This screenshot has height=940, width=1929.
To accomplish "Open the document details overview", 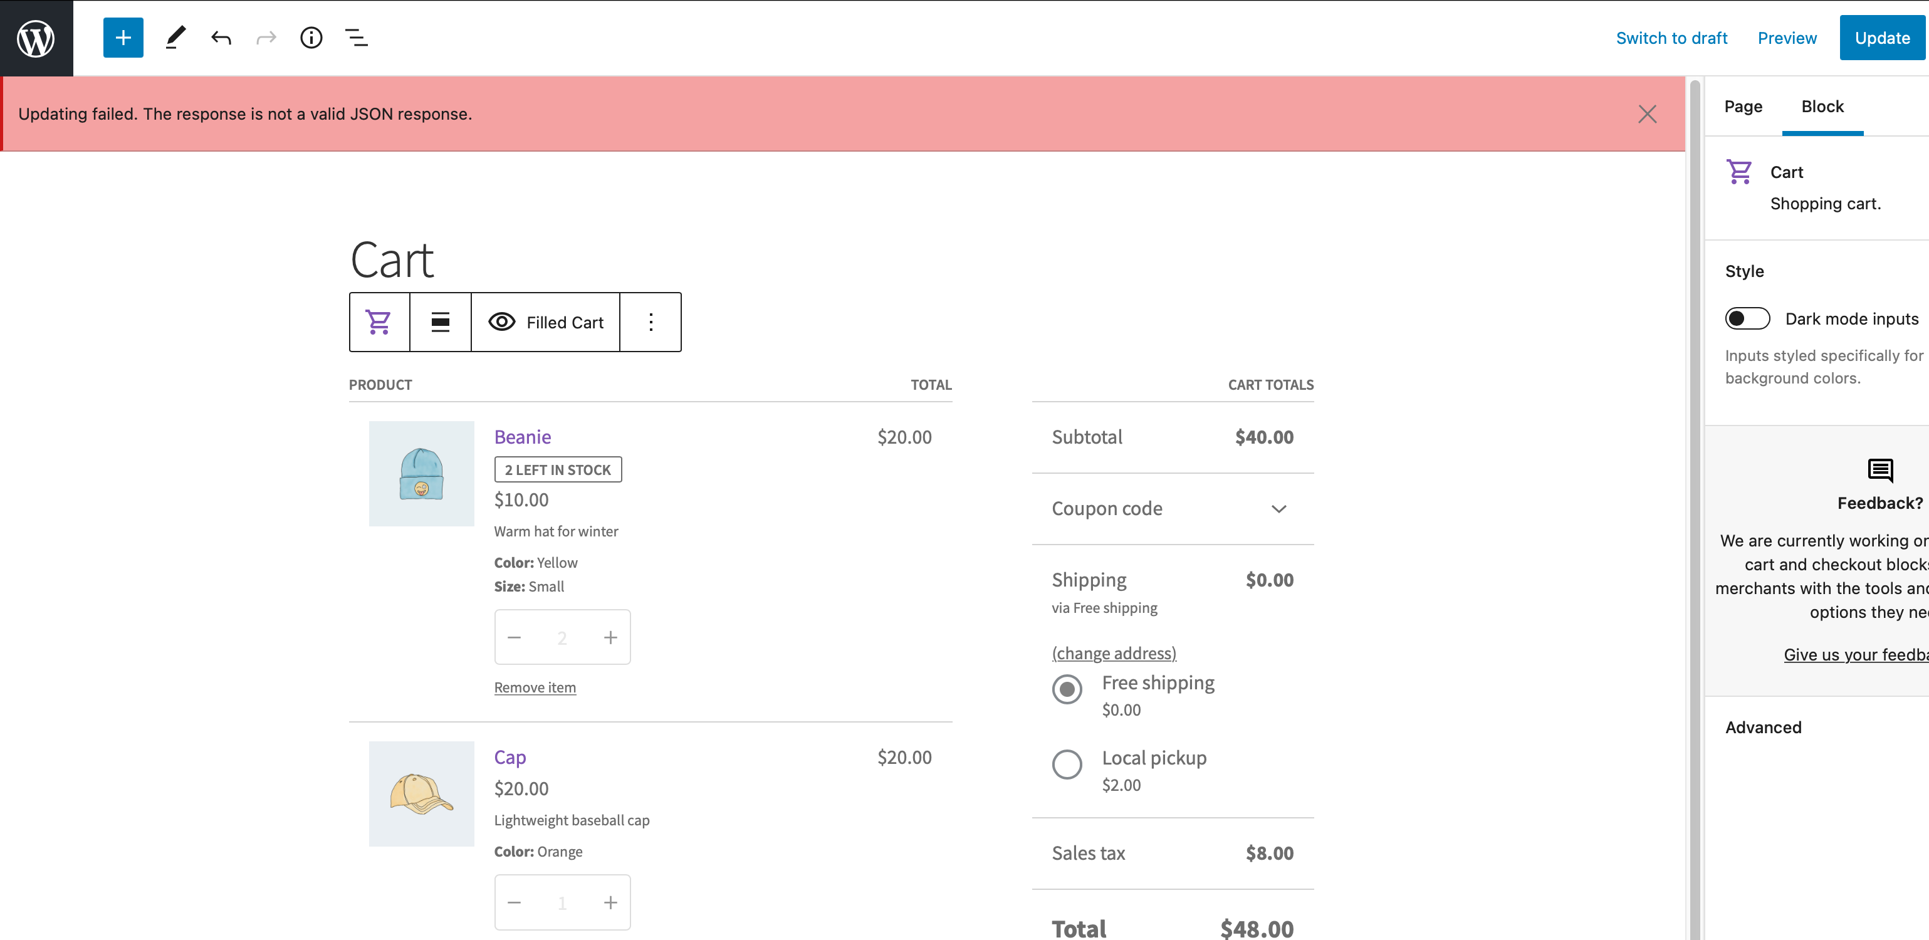I will pos(311,38).
